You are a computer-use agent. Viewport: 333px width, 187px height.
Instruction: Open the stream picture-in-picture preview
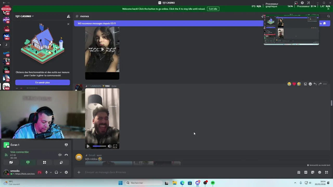[291, 30]
